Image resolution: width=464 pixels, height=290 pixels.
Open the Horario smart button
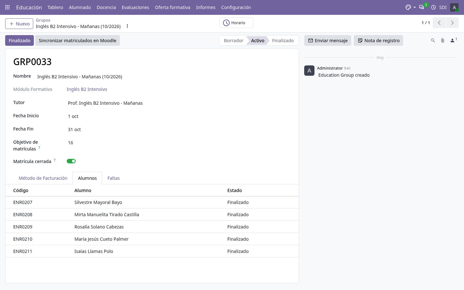236,23
